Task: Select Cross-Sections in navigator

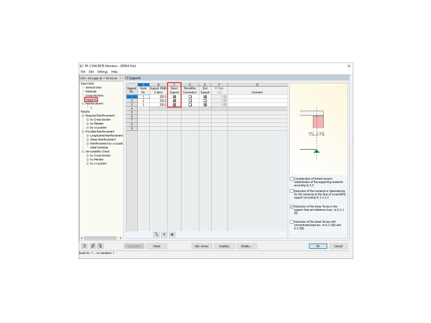Action: click(x=95, y=96)
